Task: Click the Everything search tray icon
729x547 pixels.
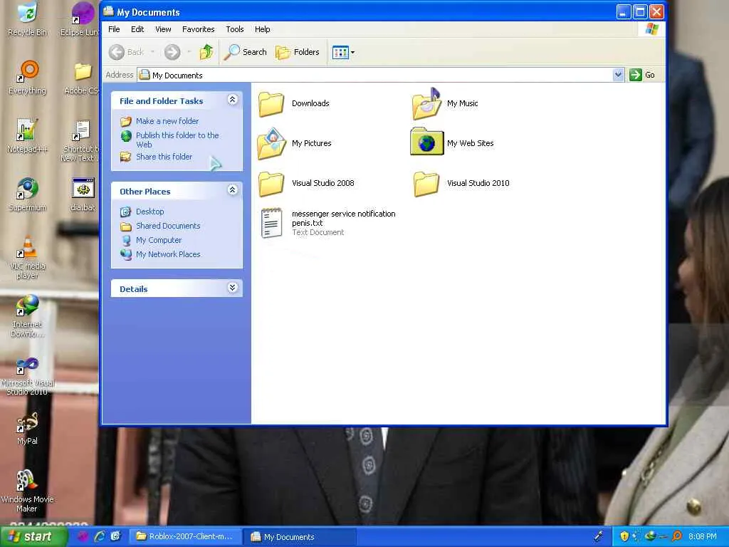Action: 677,536
